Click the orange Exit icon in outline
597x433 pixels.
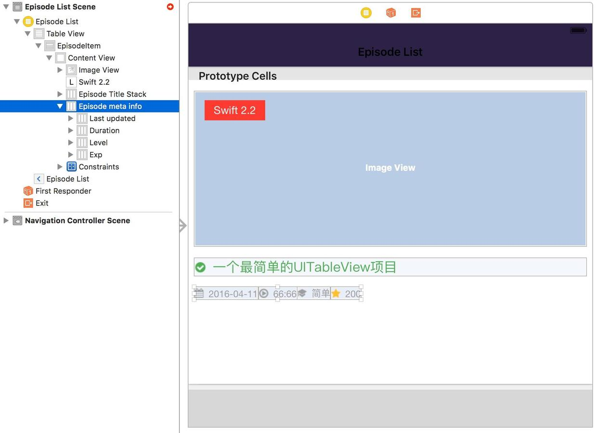tap(28, 203)
